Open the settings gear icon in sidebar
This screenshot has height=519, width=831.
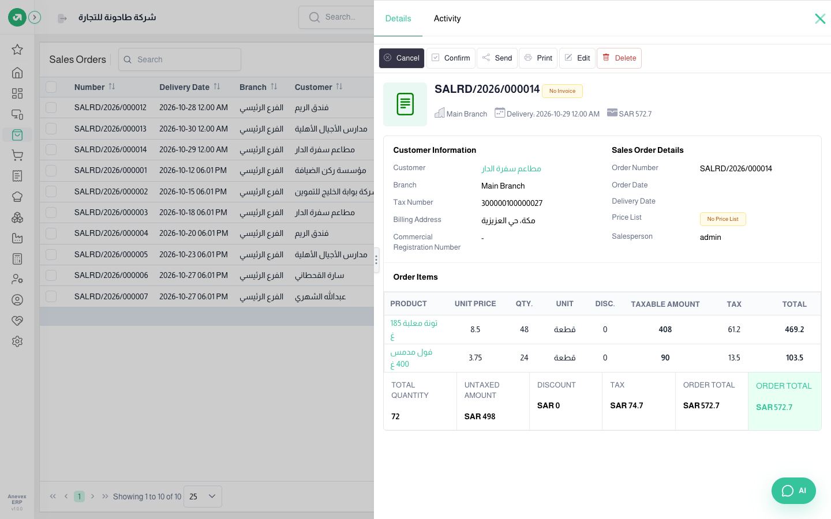(17, 341)
